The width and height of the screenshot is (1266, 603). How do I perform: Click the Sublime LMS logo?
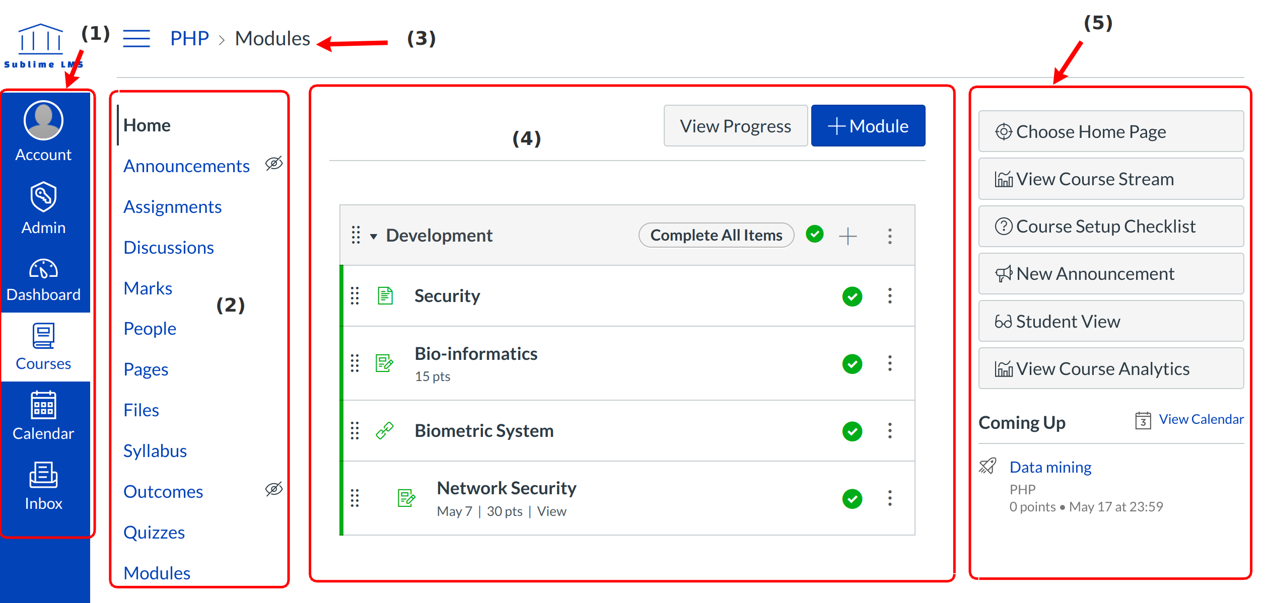pyautogui.click(x=41, y=45)
